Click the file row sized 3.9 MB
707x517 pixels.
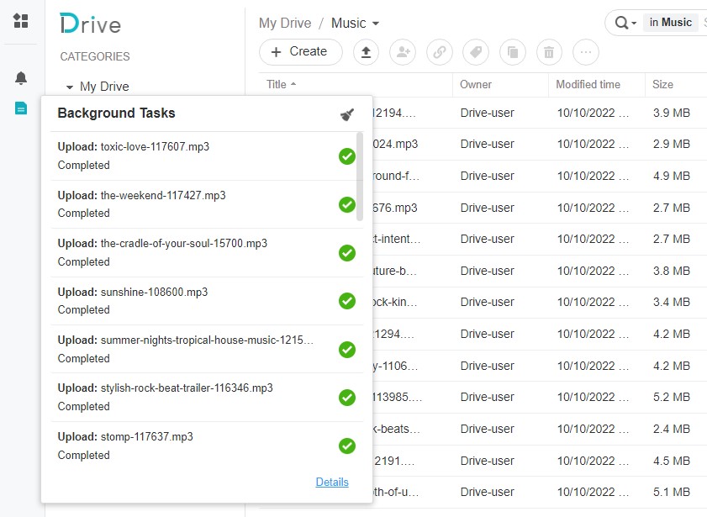point(539,113)
